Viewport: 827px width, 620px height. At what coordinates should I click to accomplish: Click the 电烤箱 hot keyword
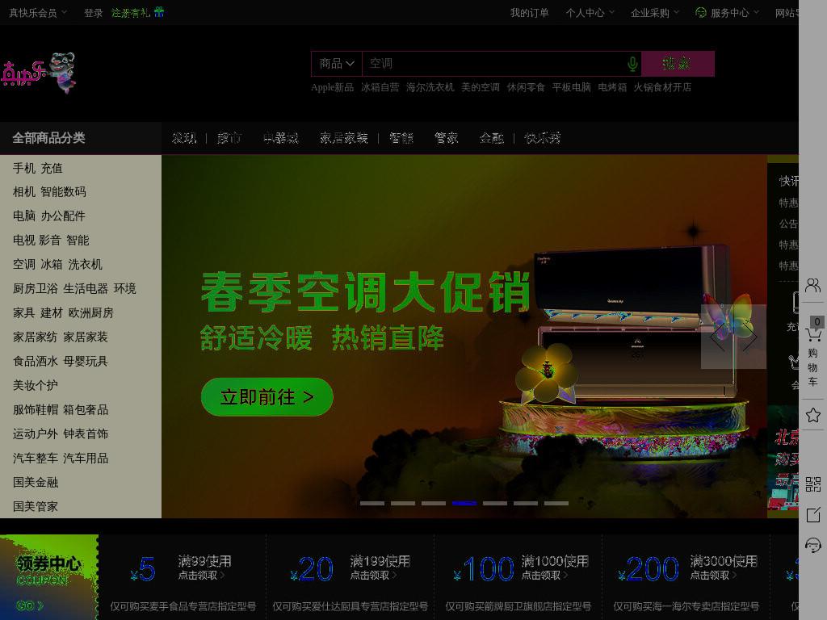pyautogui.click(x=612, y=87)
